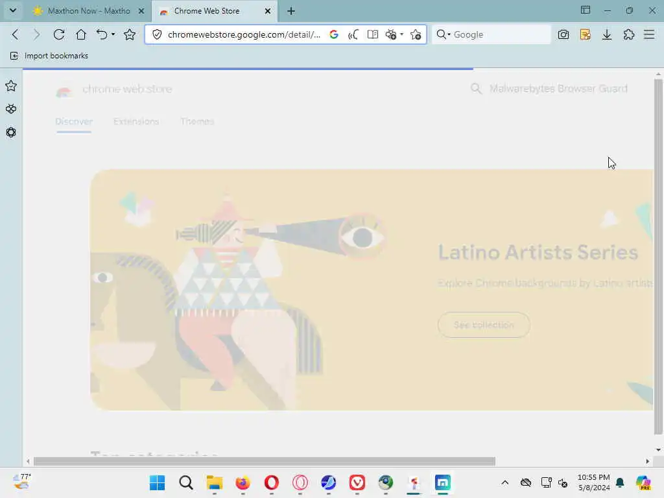
Task: Open the Windows Start menu
Action: (x=157, y=482)
